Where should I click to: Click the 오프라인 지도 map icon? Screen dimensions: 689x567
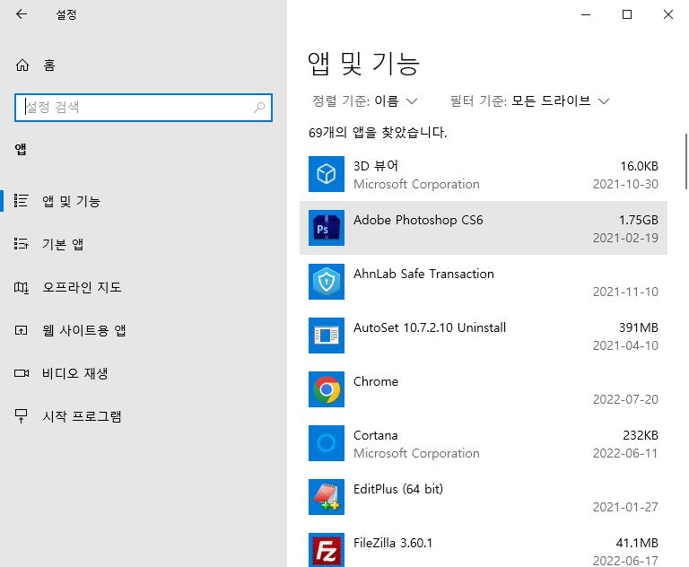(22, 287)
